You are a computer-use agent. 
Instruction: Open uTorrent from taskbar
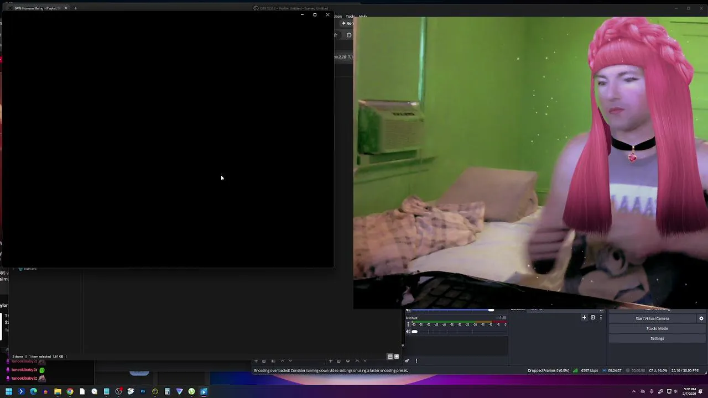coord(191,391)
